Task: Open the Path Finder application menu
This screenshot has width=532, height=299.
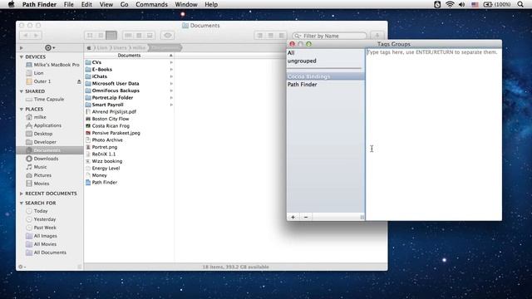Action: point(39,4)
